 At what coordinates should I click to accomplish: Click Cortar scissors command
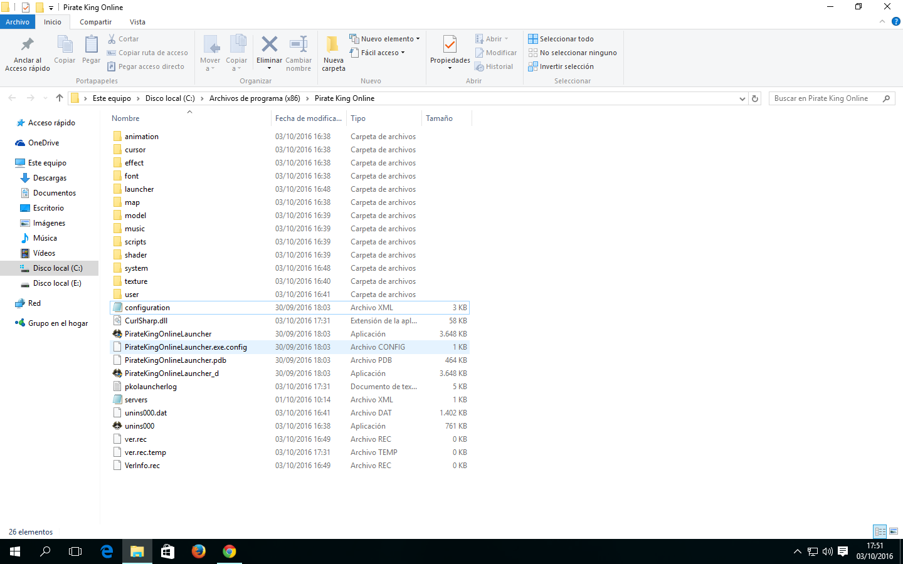tap(123, 39)
